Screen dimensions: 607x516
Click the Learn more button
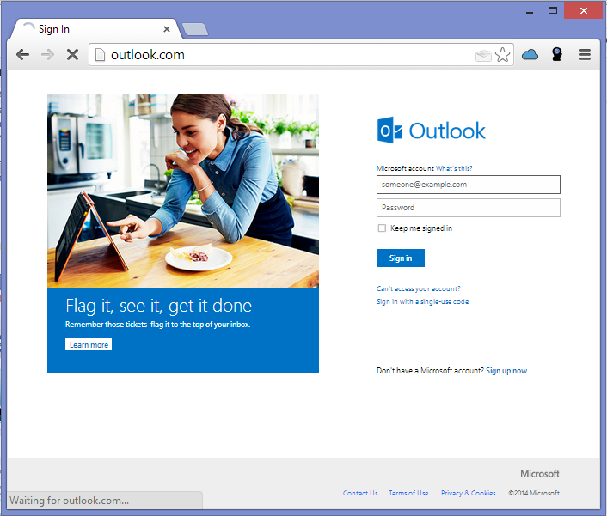click(x=89, y=344)
